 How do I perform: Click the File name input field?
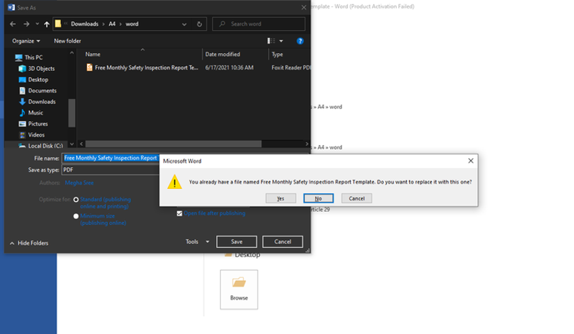[x=110, y=158]
